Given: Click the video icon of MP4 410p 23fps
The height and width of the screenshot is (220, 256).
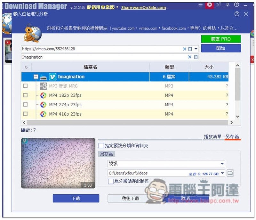Looking at the screenshot, I should (43, 114).
